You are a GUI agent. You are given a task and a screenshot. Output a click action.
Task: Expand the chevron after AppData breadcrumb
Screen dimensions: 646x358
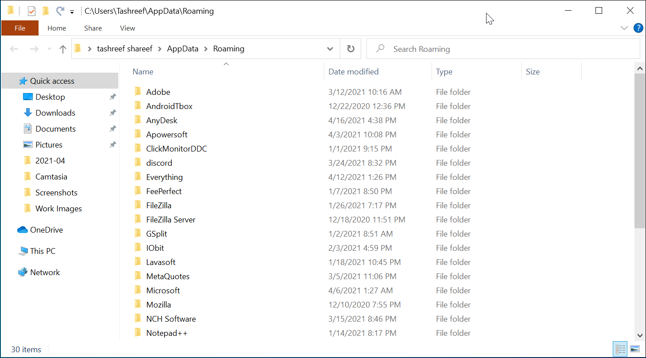206,49
